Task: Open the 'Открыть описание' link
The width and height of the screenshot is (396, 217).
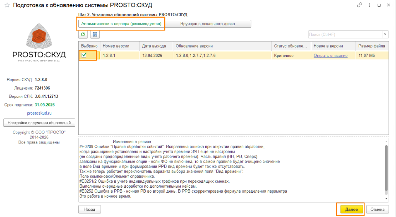Action: tap(330, 56)
